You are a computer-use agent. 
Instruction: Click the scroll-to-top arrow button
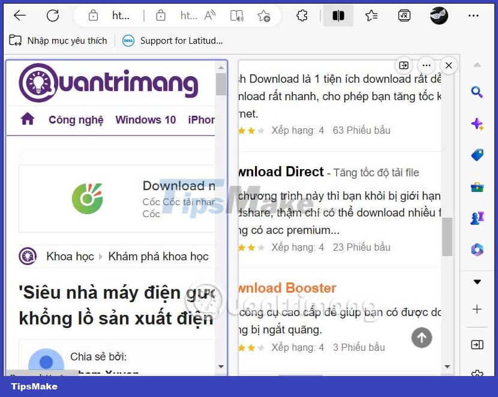click(x=422, y=338)
